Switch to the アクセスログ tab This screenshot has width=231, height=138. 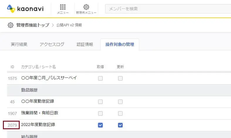click(x=52, y=44)
